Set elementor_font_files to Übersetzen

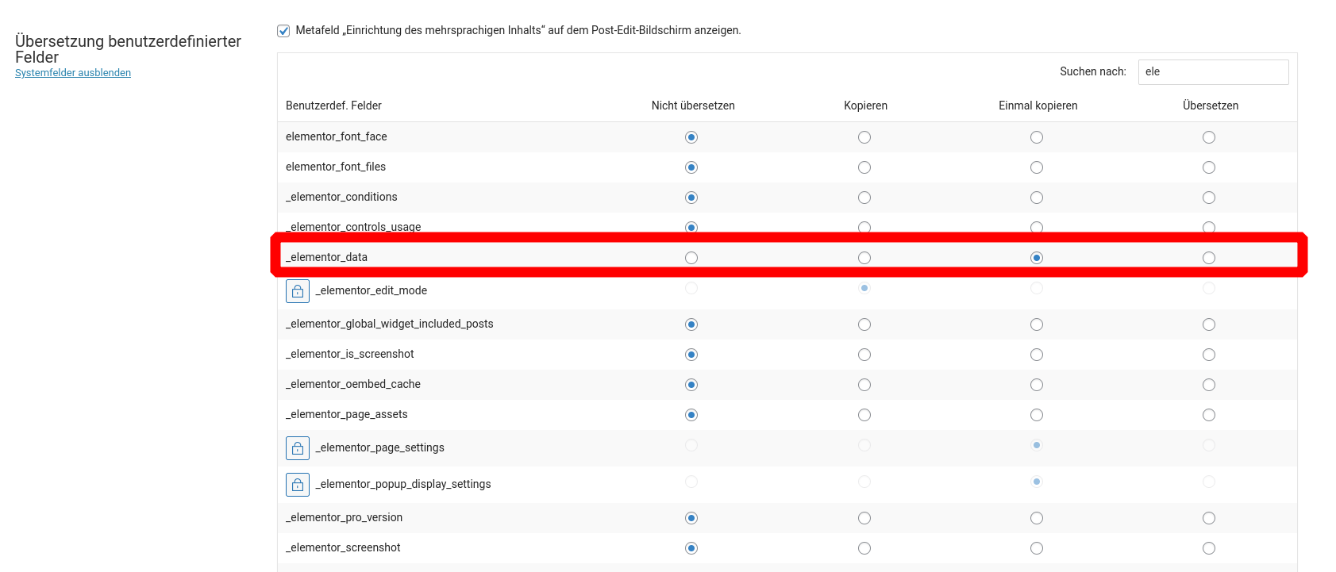point(1209,167)
